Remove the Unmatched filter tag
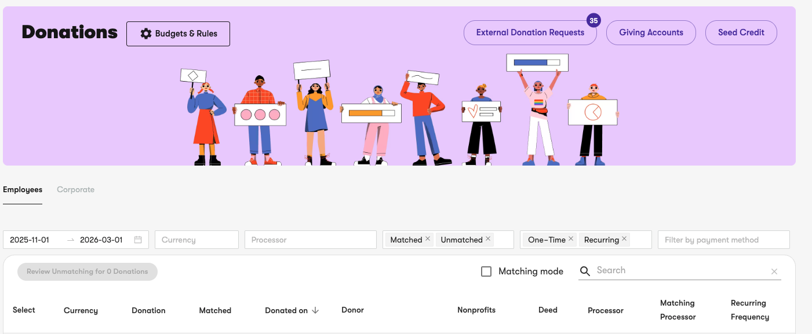 coord(488,238)
